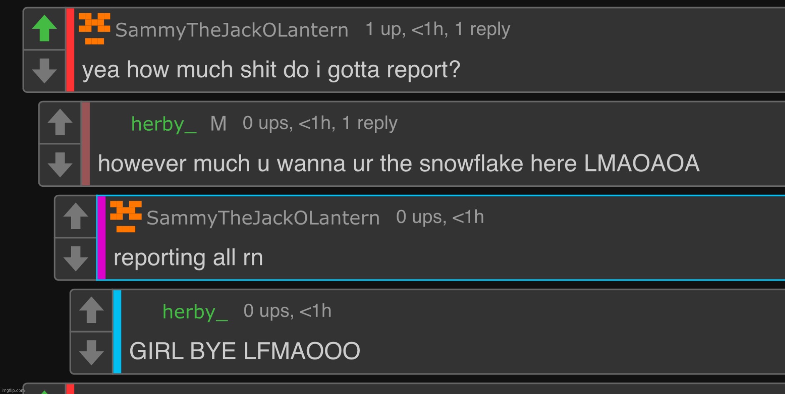Screen dimensions: 785x394
Task: Downvote the 'yea how much' comment
Action: point(44,70)
